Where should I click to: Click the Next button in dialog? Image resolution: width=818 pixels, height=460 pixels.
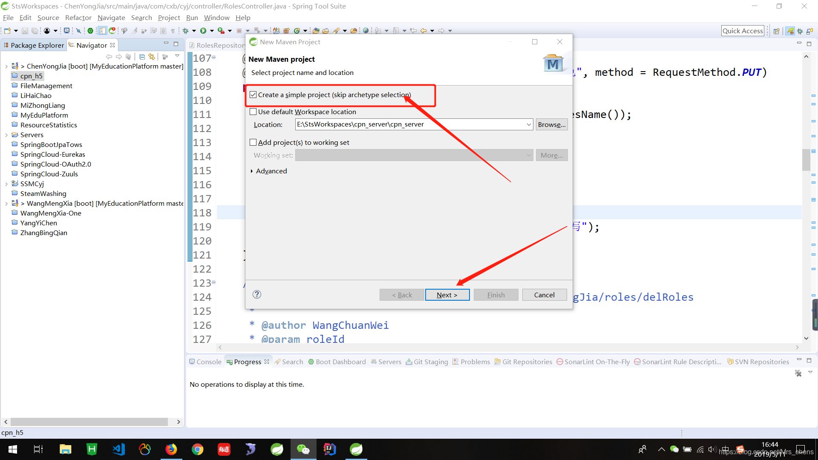[x=447, y=295]
